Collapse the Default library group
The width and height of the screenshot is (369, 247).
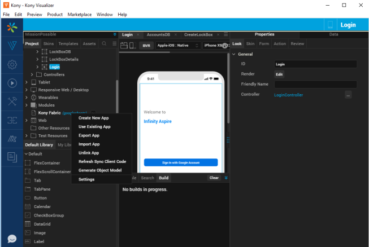point(26,154)
